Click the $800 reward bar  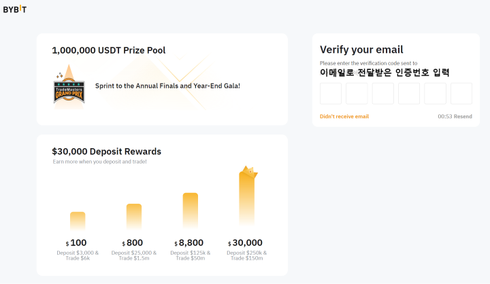[134, 217]
